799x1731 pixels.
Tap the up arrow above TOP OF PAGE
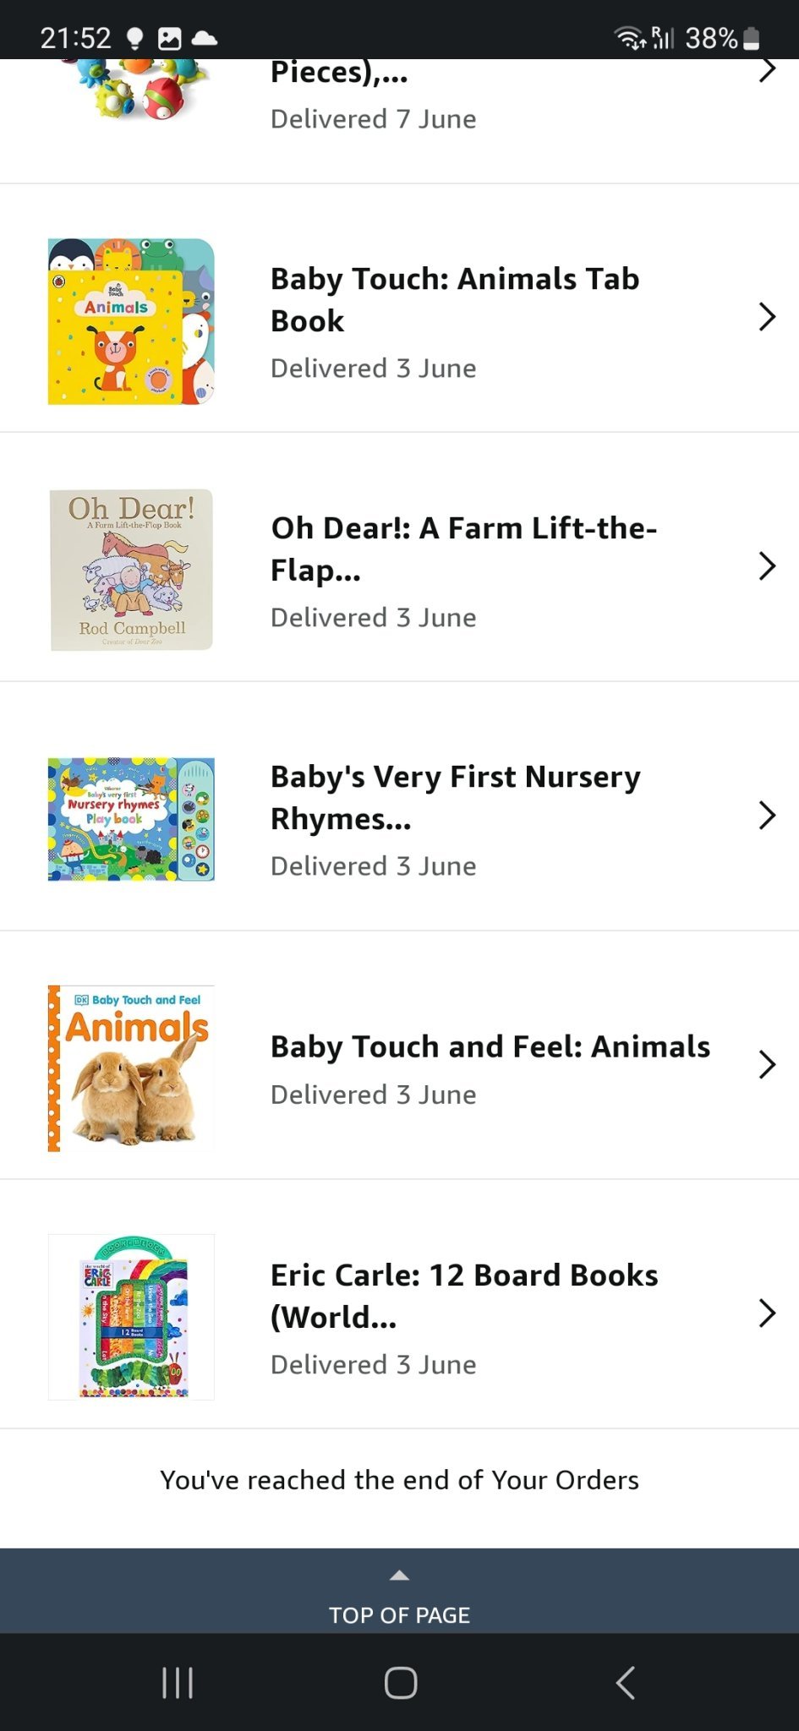pyautogui.click(x=399, y=1575)
